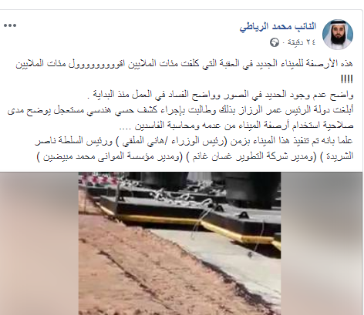Viewport: 364px width, 315px height.
Task: Open النائب محمد الرياطي profile name link
Action: coord(278,26)
